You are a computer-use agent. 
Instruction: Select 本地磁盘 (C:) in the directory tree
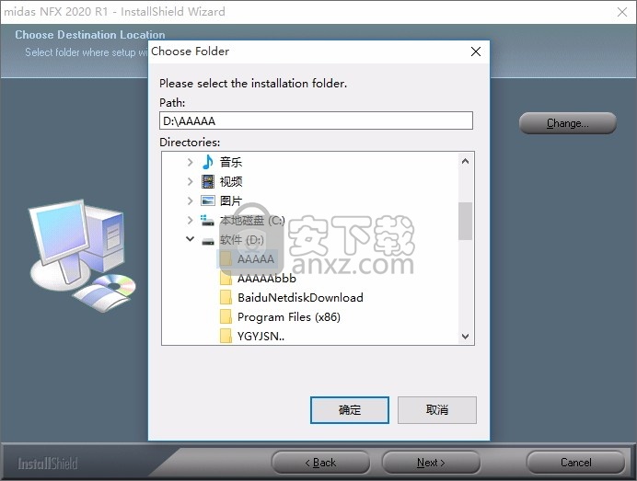[x=252, y=220]
